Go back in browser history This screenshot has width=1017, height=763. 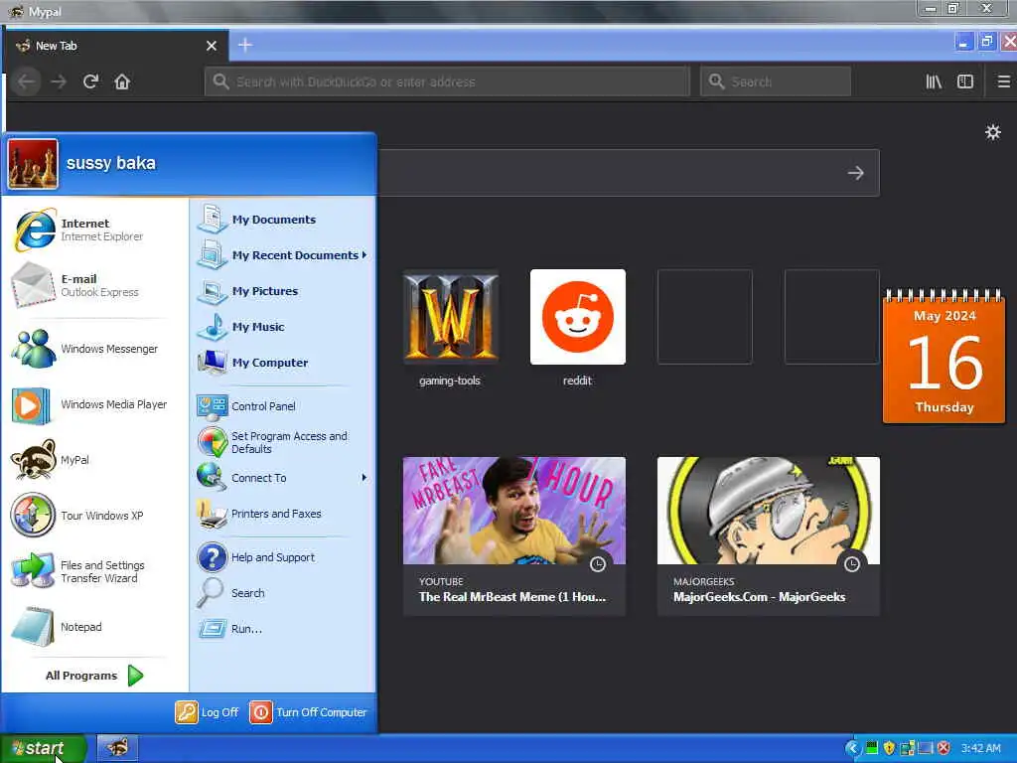click(x=27, y=81)
